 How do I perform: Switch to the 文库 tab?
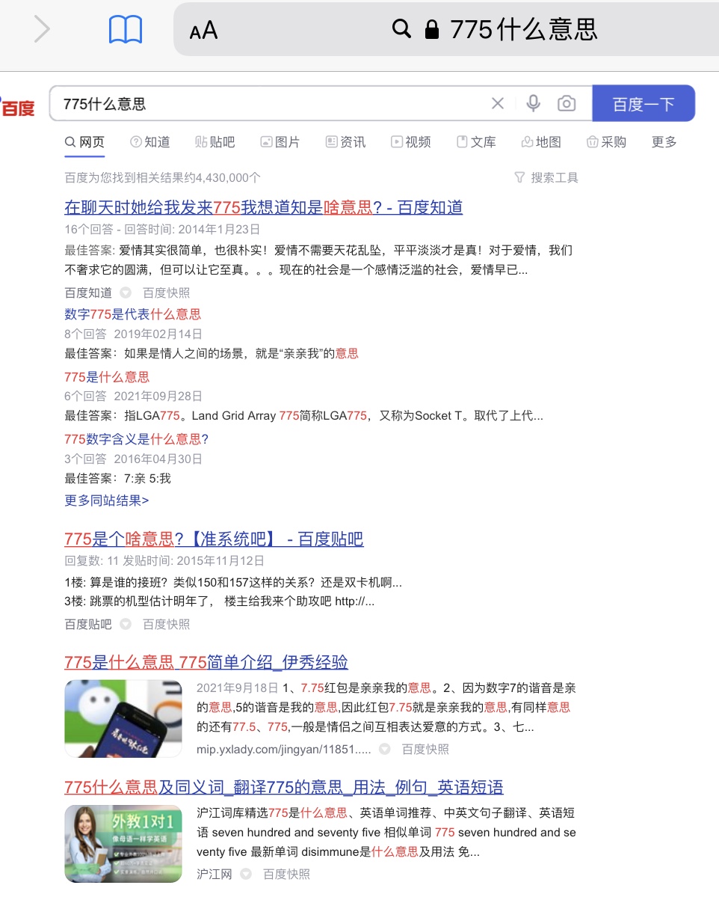[x=477, y=142]
